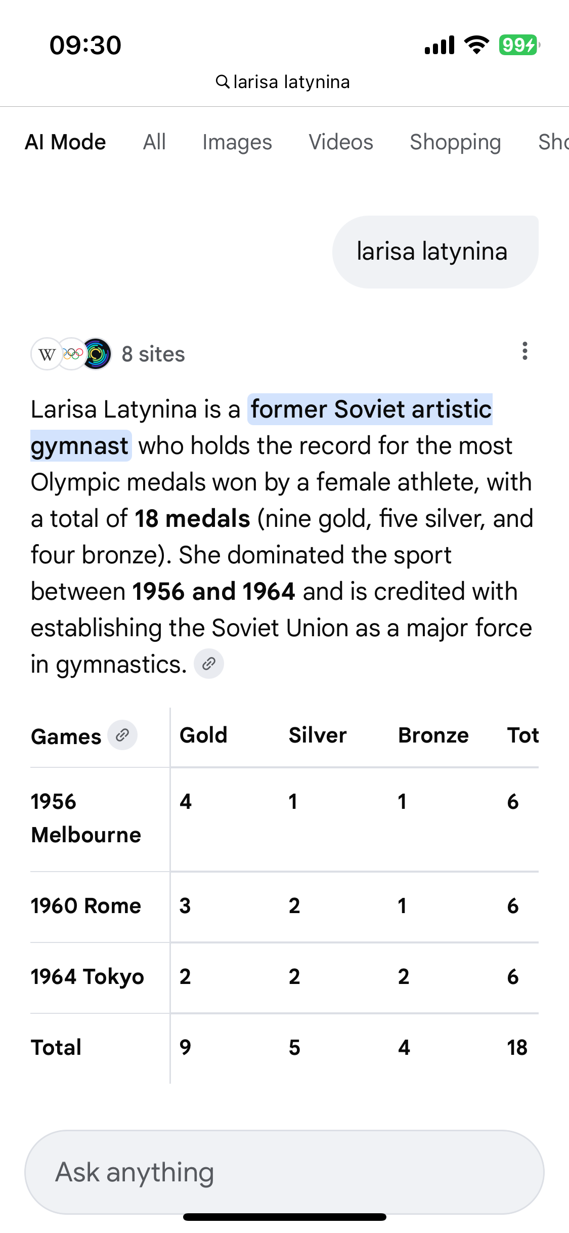Open the 8 sites source list
The width and height of the screenshot is (569, 1233).
point(153,354)
